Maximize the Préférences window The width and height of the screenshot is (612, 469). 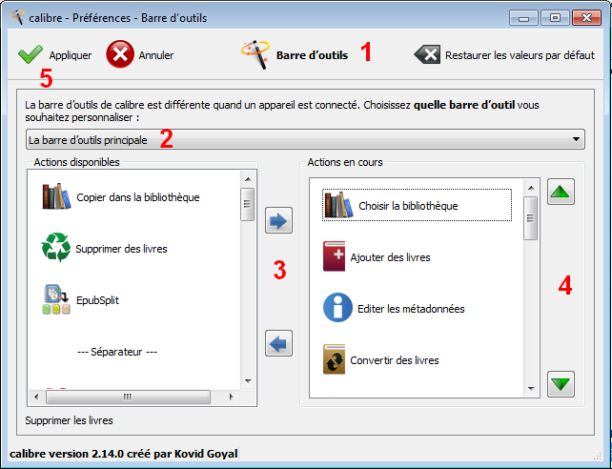pos(555,17)
